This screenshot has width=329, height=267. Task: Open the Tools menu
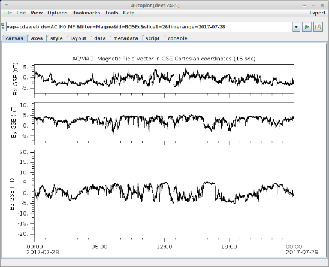coord(111,13)
